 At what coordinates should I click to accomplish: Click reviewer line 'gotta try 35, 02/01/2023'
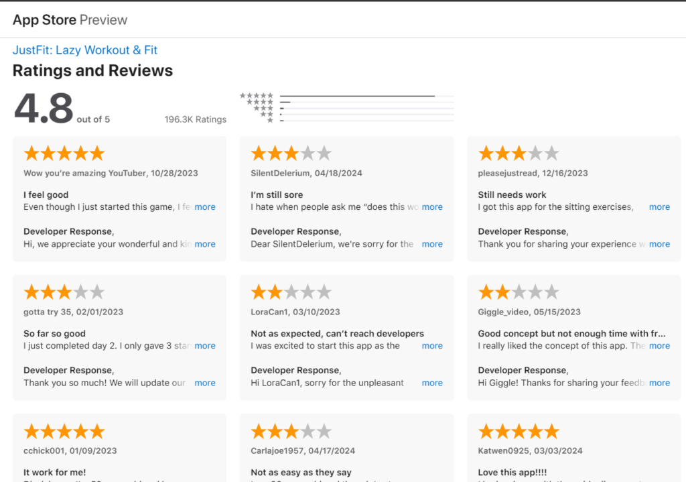[x=74, y=312]
